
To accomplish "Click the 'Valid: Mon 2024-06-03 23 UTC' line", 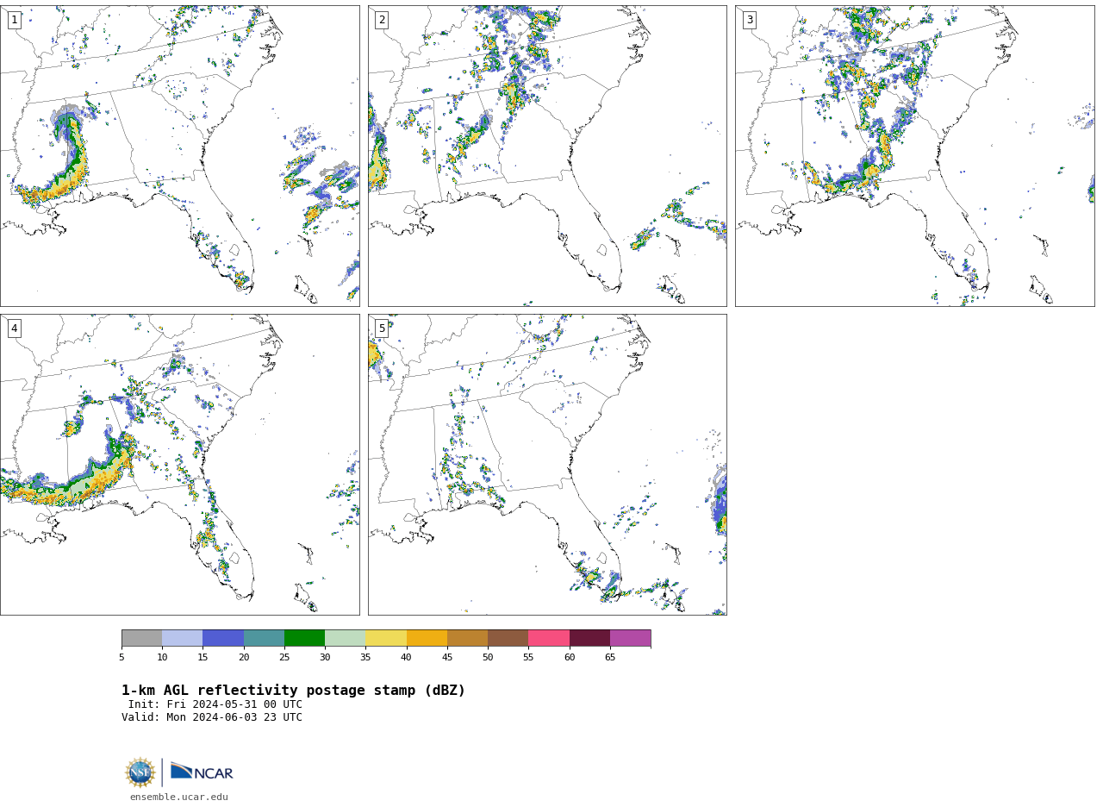I will [212, 717].
